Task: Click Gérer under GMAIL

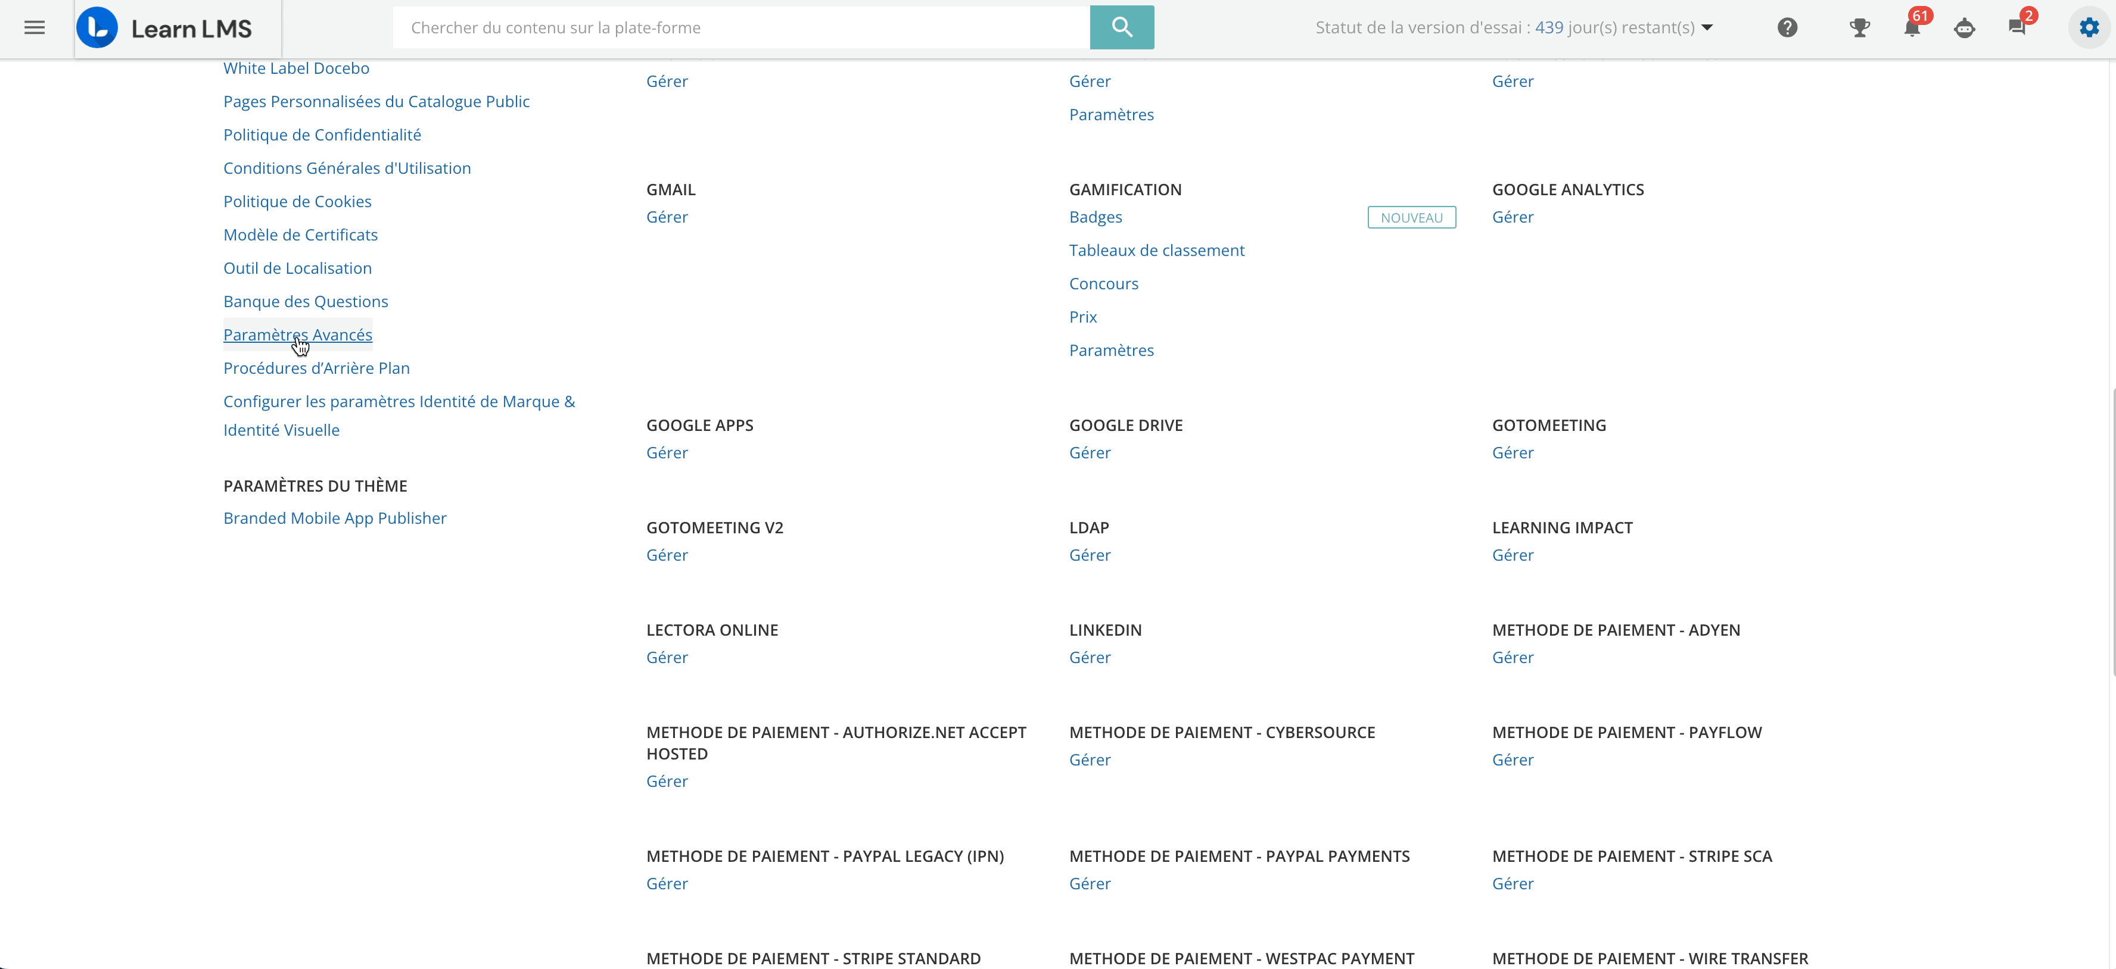Action: coord(667,217)
